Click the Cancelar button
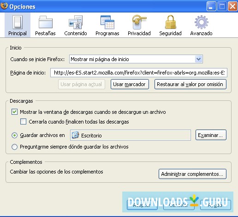This screenshot has height=217, width=238. click(178, 205)
